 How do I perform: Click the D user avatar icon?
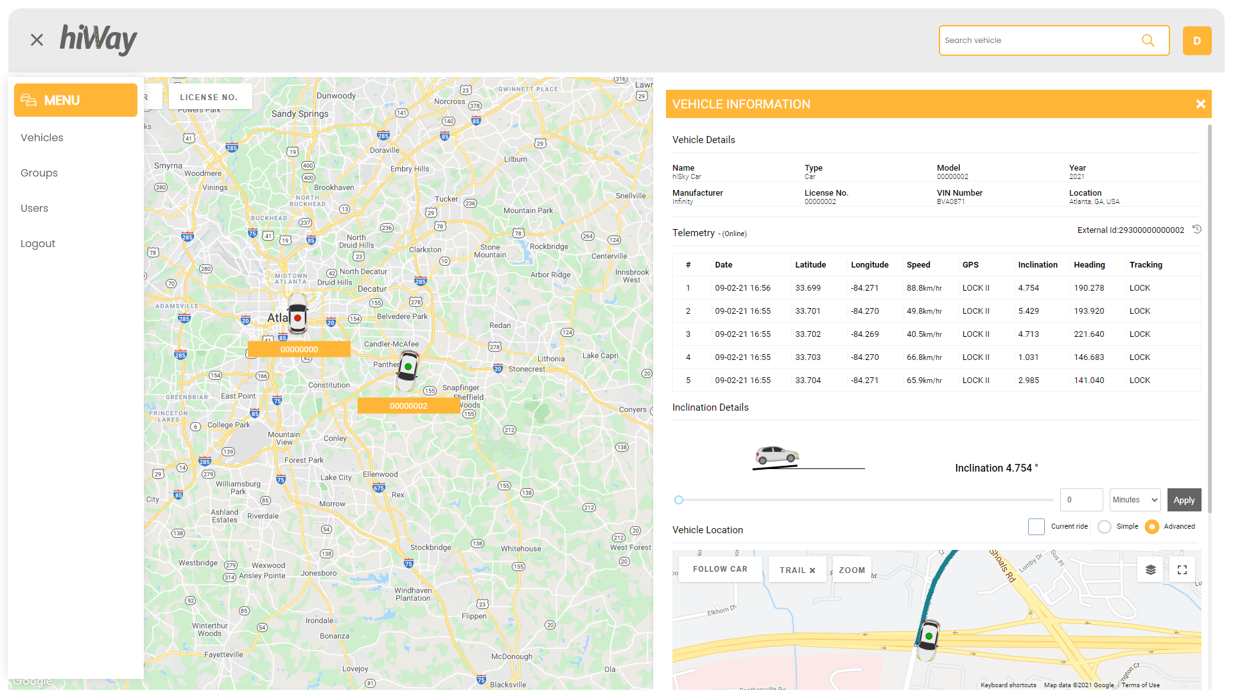point(1196,40)
